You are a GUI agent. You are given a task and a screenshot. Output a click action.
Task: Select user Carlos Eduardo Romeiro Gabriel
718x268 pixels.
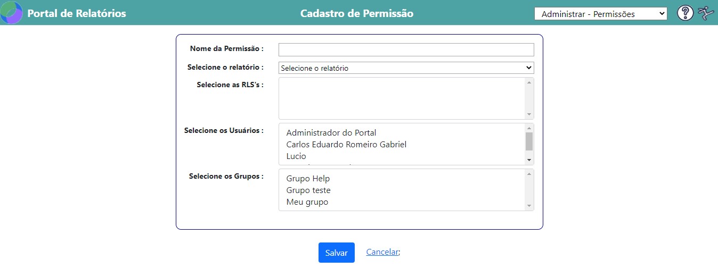point(346,145)
